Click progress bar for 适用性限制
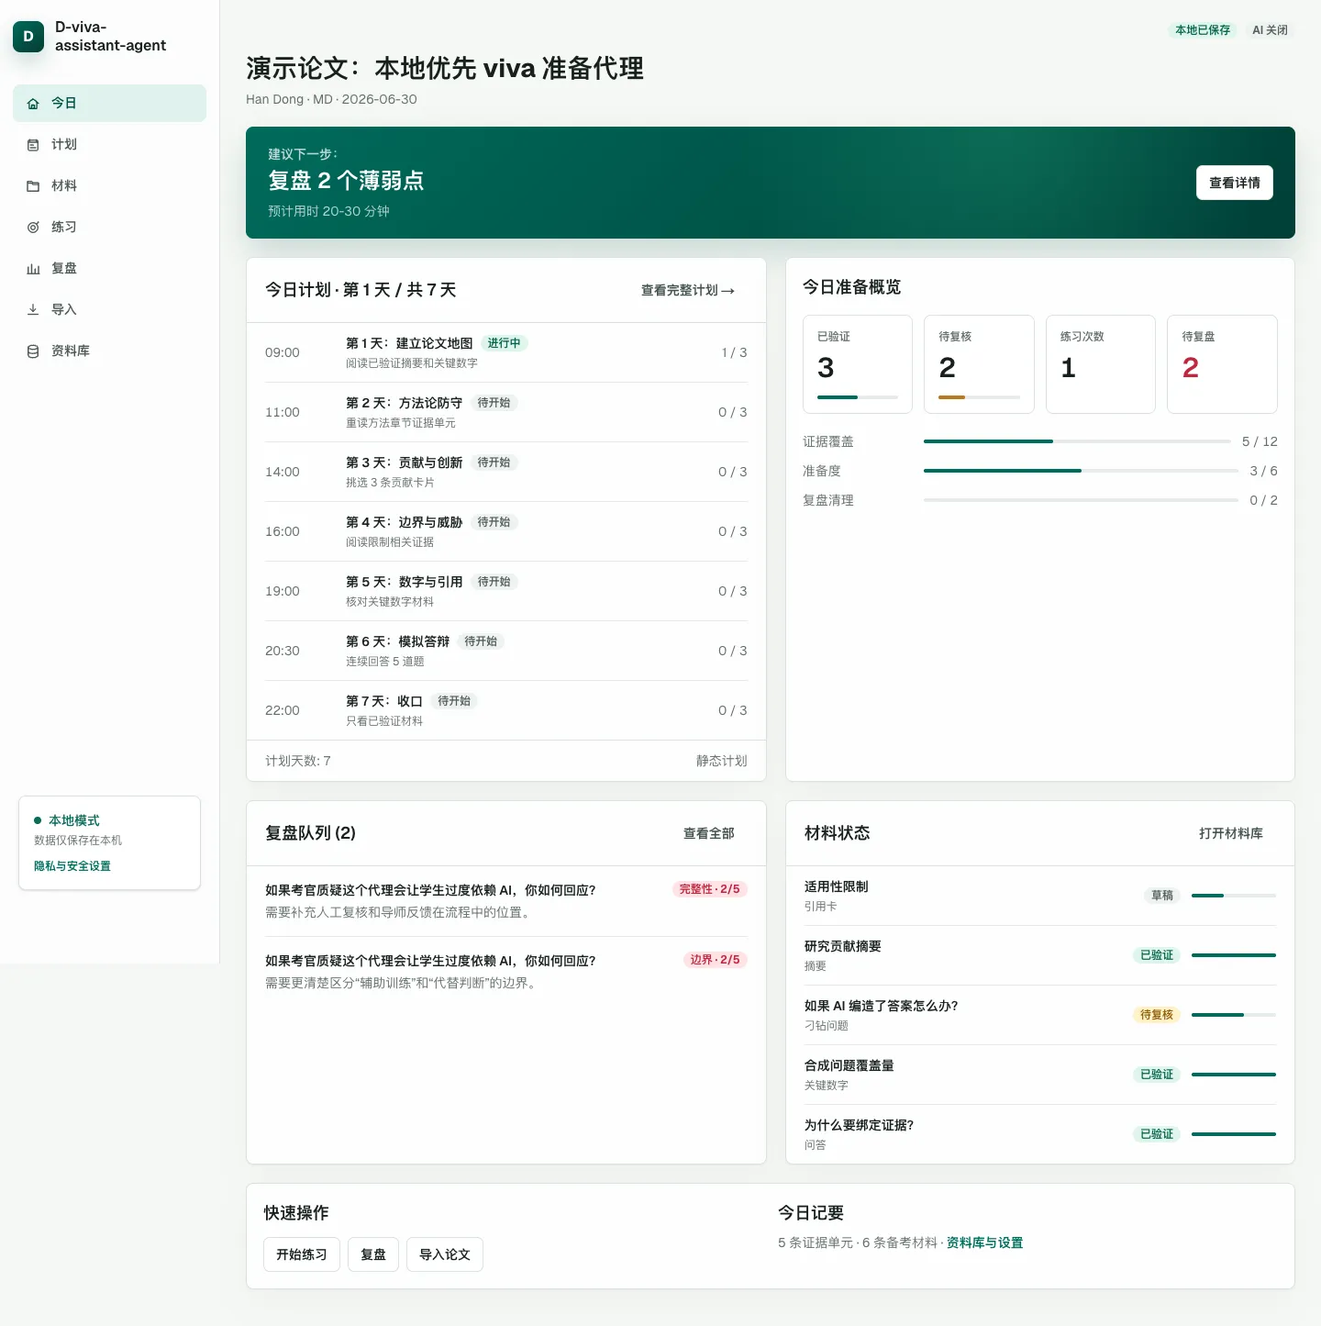 pyautogui.click(x=1234, y=896)
